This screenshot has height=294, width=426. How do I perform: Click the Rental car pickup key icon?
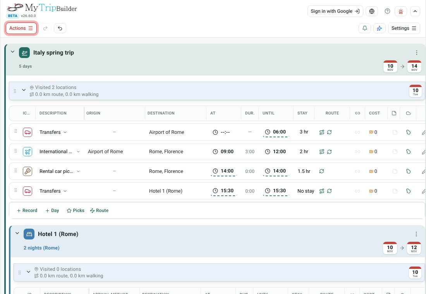point(27,171)
